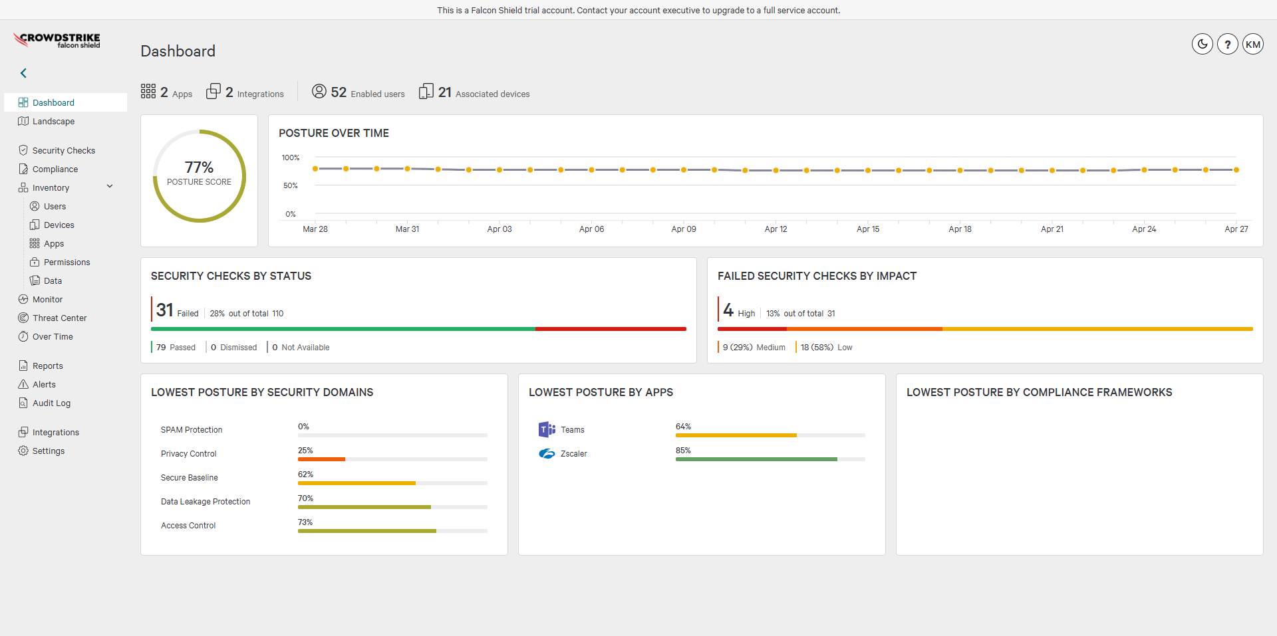Select the Devices icon under Inventory

37,225
